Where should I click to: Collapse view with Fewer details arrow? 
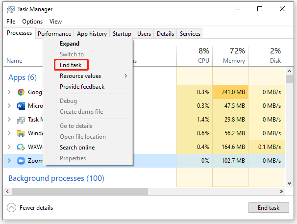(12, 208)
